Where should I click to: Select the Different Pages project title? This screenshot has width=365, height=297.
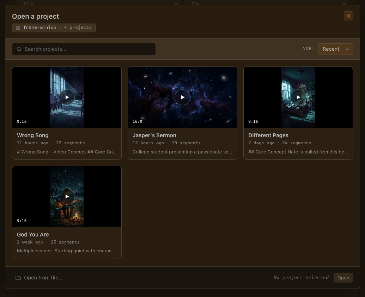click(x=268, y=135)
